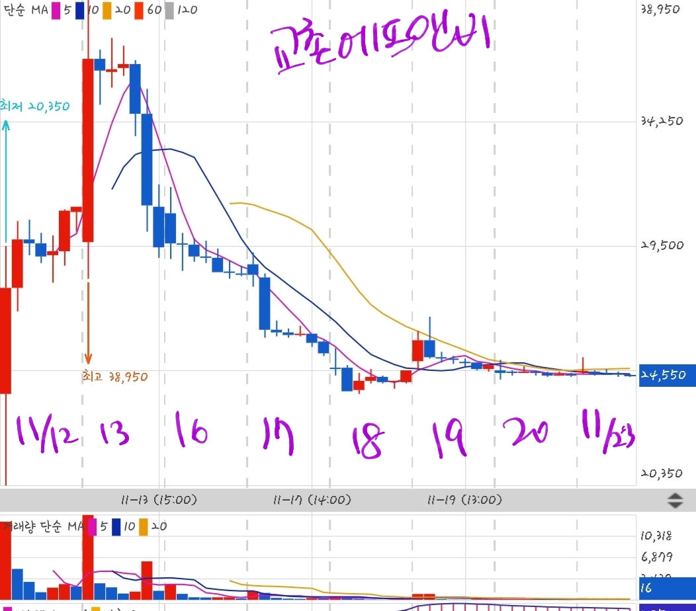This screenshot has width=696, height=611.
Task: Click the 10,318 volume axis label
Action: 656,536
